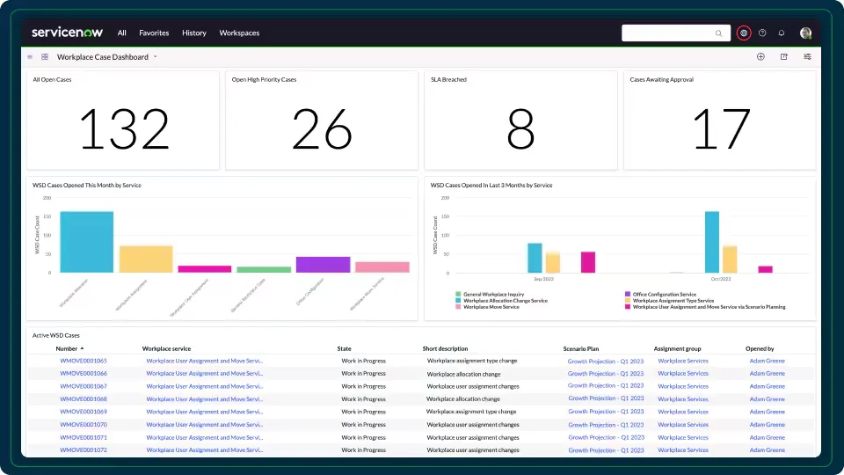The width and height of the screenshot is (844, 475).
Task: Toggle General Workplace Inquiry legend swatch
Action: (458, 294)
